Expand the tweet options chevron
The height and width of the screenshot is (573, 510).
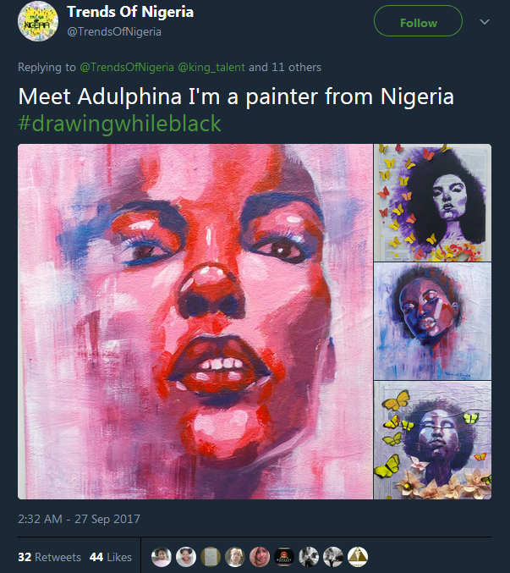tap(485, 22)
